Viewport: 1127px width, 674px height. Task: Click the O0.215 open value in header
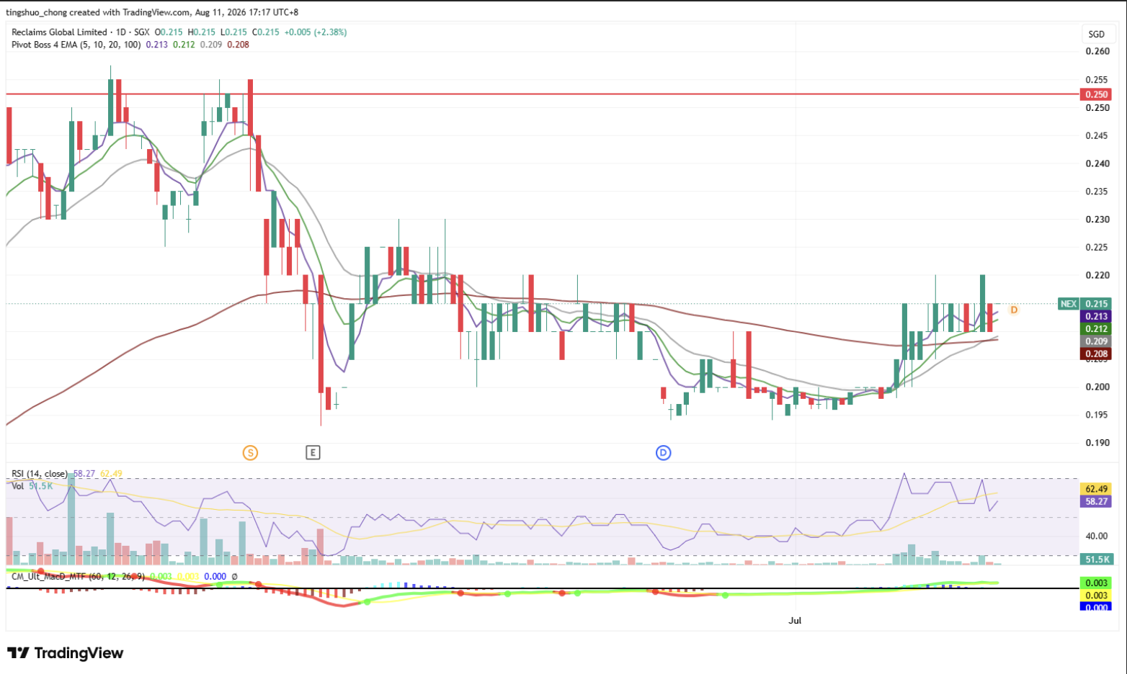coord(169,32)
